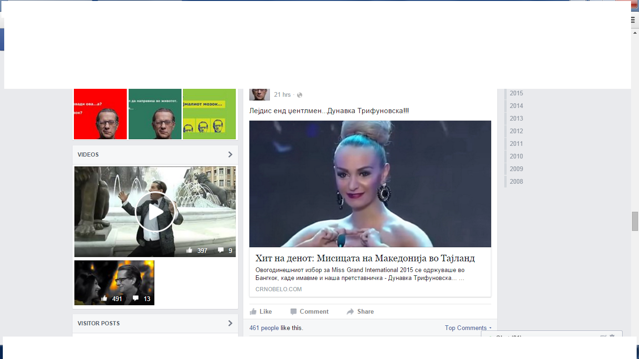Expand VIDEOS section with its chevron
Image resolution: width=639 pixels, height=359 pixels.
coord(230,155)
